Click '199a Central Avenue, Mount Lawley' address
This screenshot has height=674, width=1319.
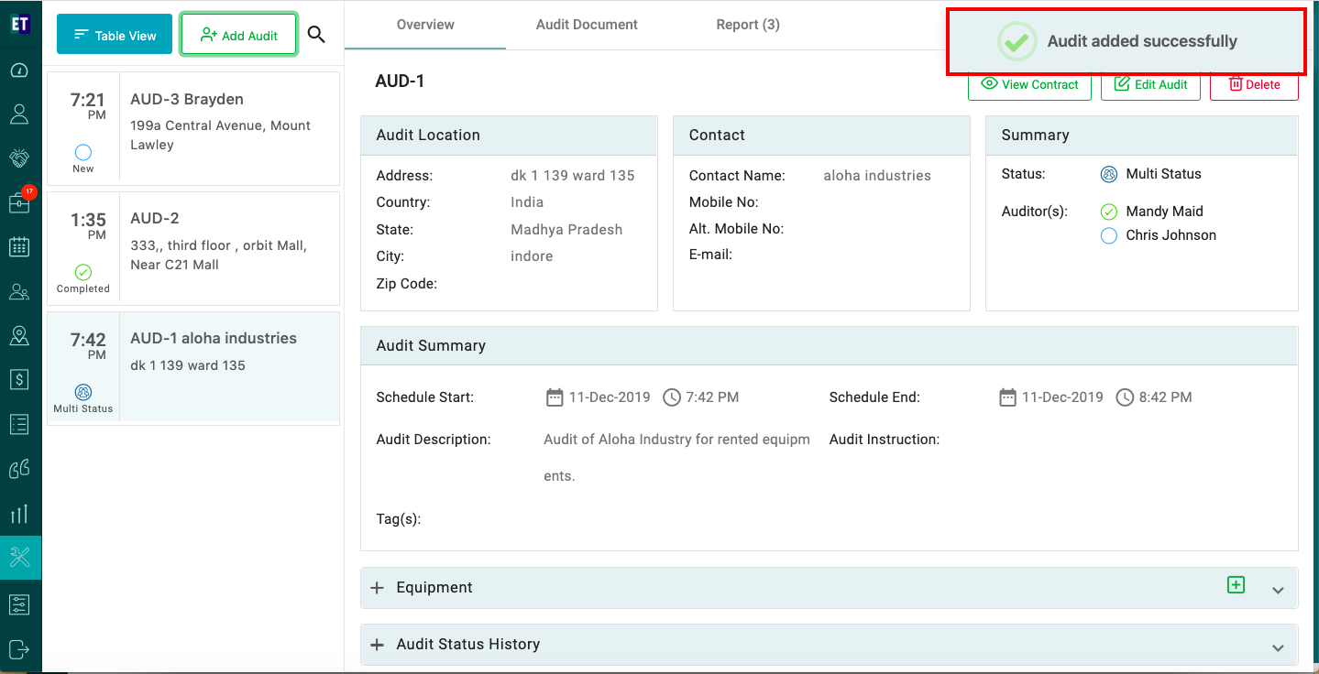pos(221,136)
